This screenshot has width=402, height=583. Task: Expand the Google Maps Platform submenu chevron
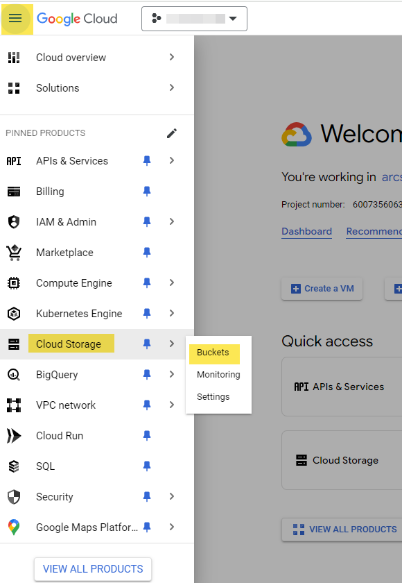click(x=171, y=527)
